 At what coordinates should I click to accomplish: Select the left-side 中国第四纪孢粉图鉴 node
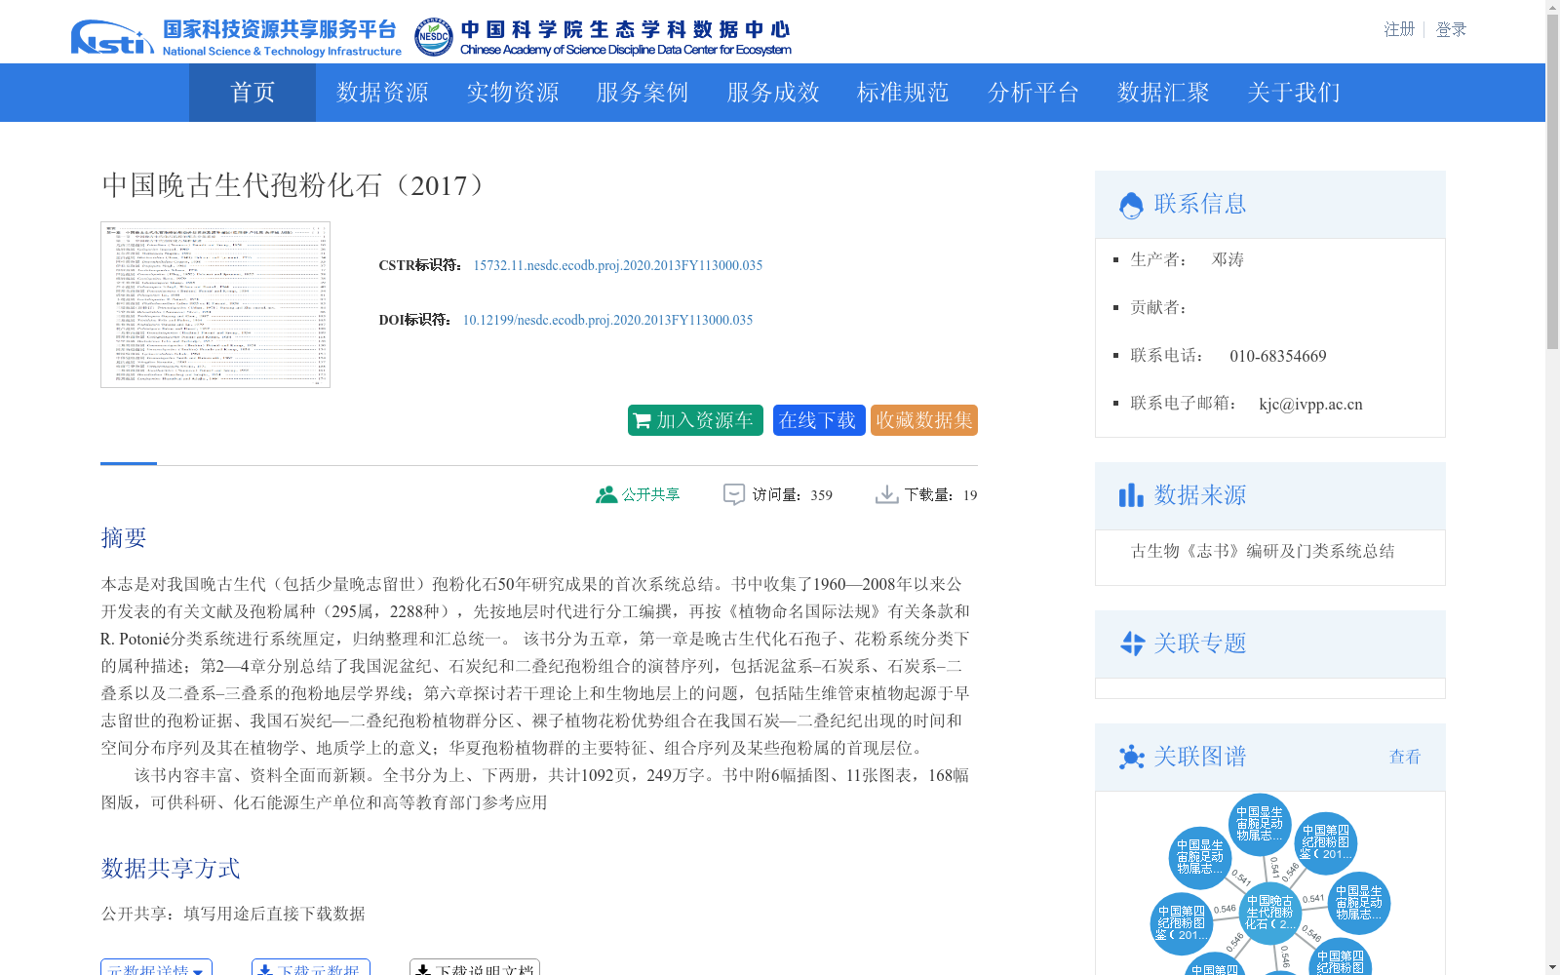[x=1182, y=923]
